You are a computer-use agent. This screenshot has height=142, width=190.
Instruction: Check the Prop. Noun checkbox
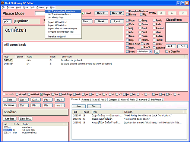click(127, 44)
